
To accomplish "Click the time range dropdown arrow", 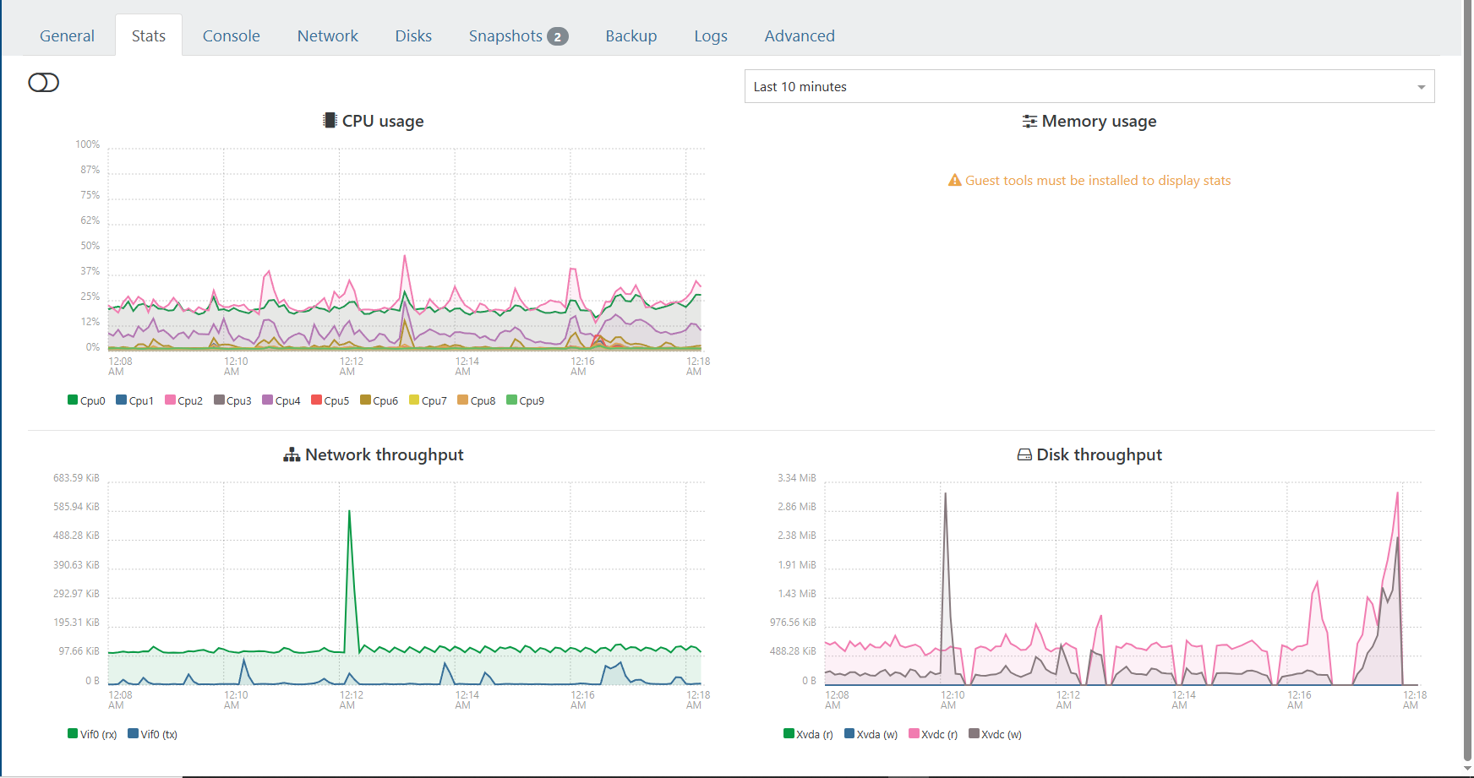I will pyautogui.click(x=1421, y=87).
